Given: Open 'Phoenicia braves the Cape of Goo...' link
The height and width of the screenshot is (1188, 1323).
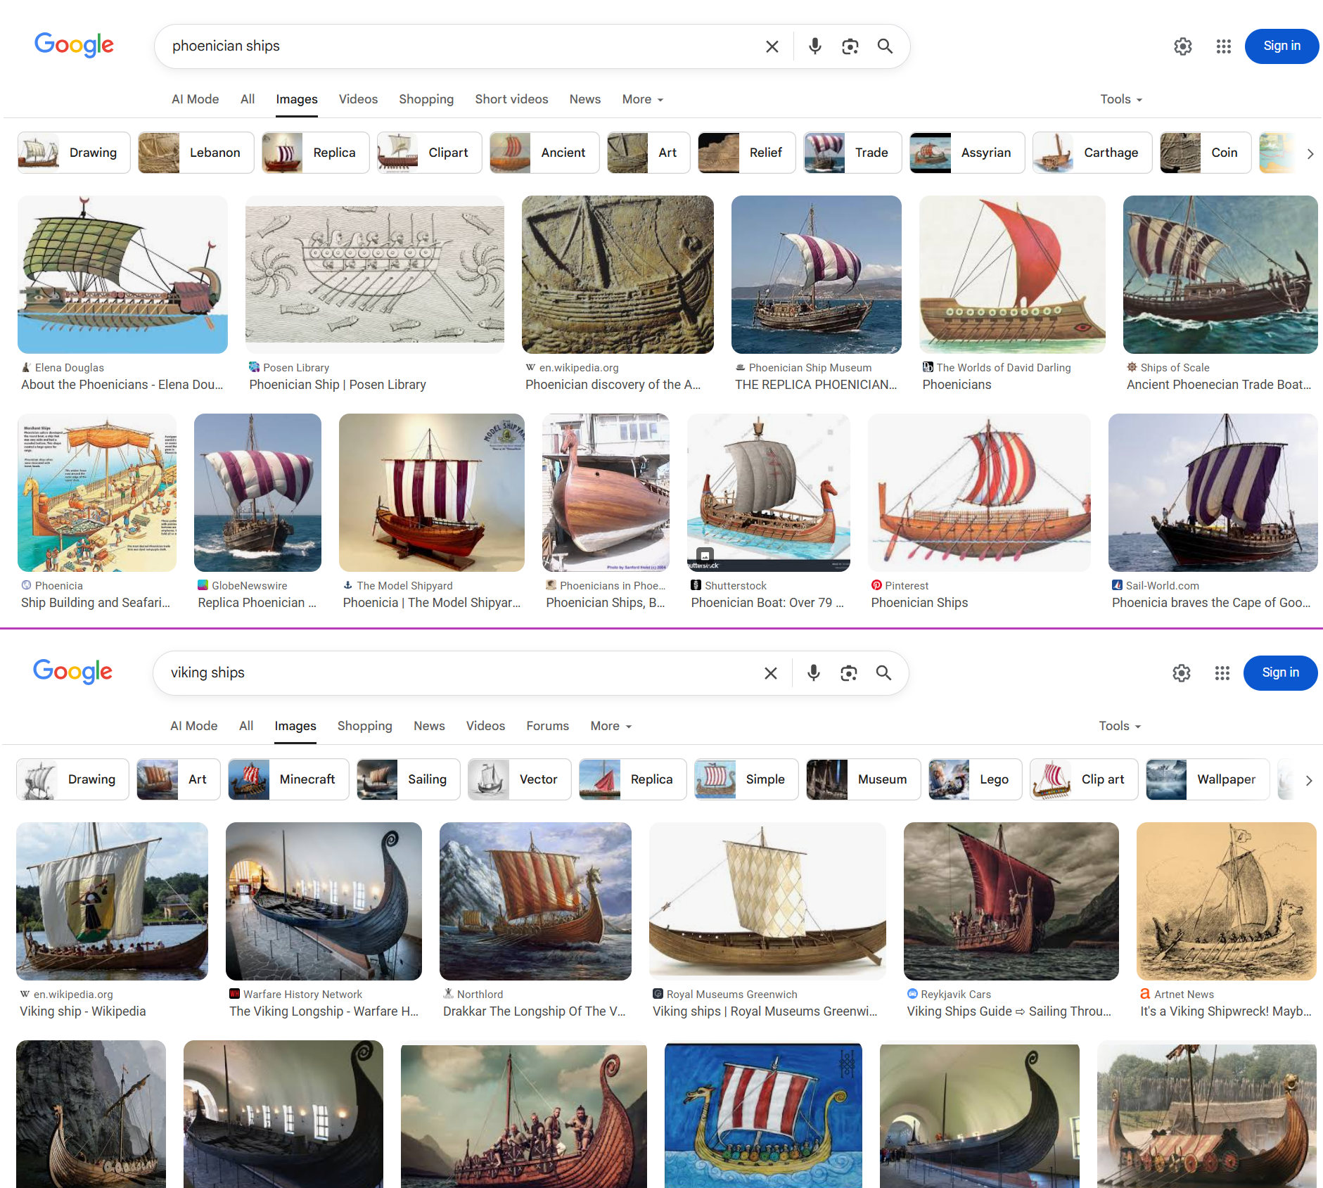Looking at the screenshot, I should pos(1211,603).
